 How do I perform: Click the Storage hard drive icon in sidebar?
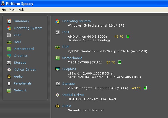[x=9, y=63]
